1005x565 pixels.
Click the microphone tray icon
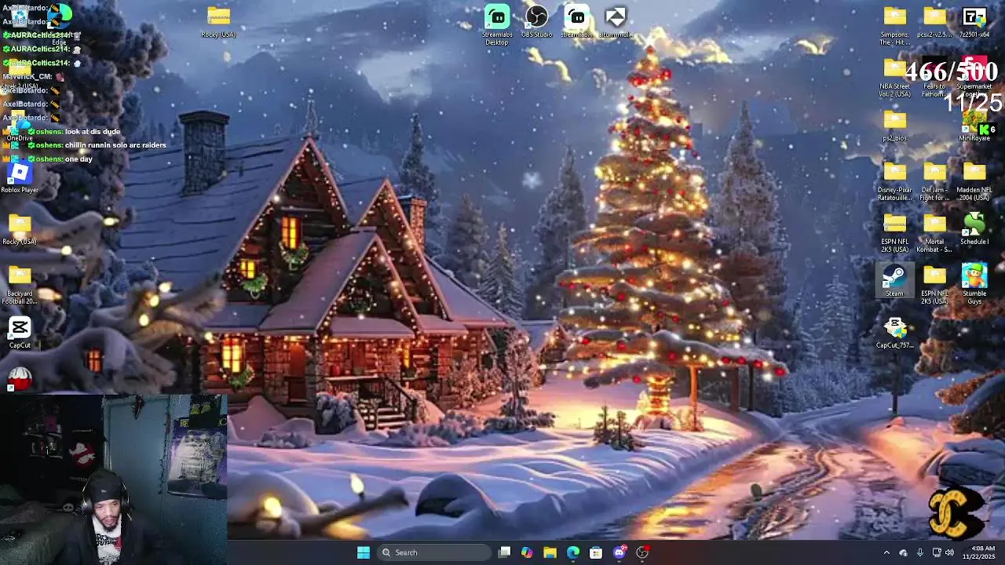click(x=919, y=552)
